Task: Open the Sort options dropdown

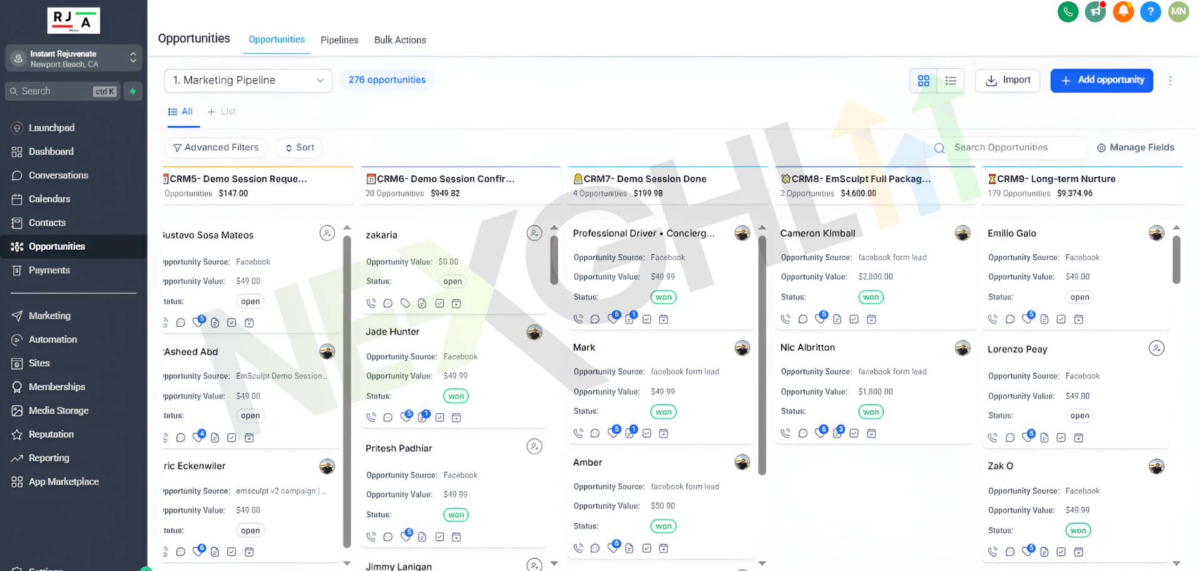Action: 300,148
